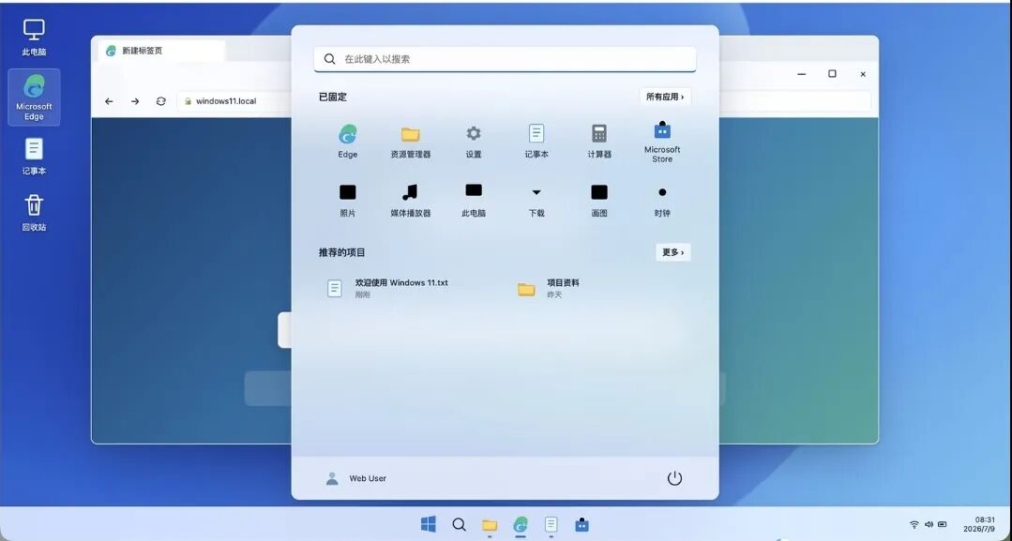Minimize the Edge window
This screenshot has width=1012, height=541.
pos(802,74)
